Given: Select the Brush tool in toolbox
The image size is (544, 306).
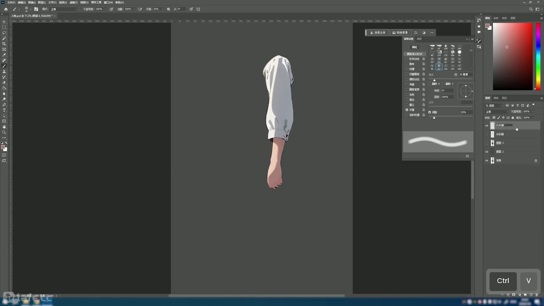Looking at the screenshot, I should click(x=4, y=66).
